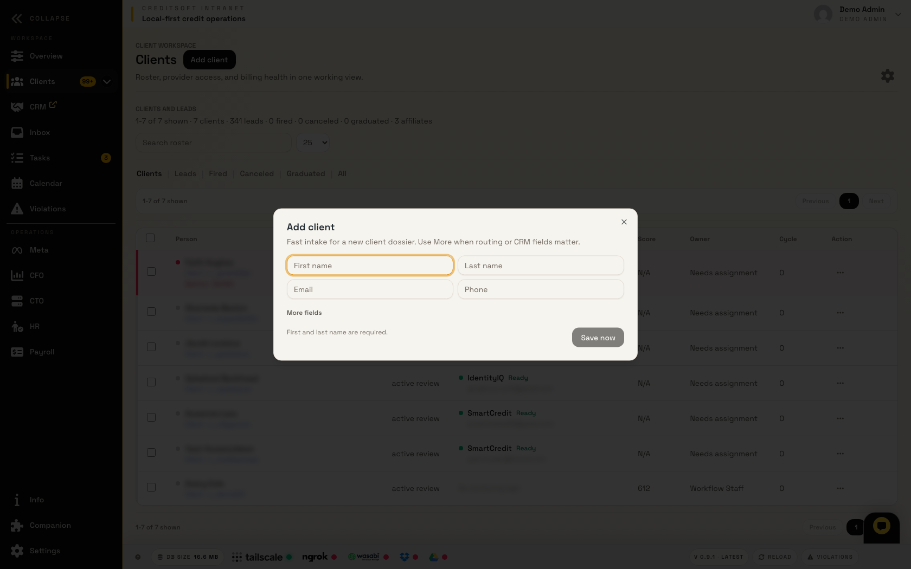Open the clients page gear settings icon

click(x=888, y=76)
